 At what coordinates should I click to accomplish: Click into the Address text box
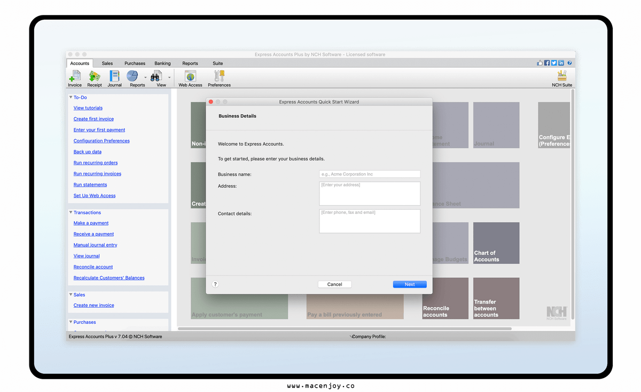click(370, 194)
